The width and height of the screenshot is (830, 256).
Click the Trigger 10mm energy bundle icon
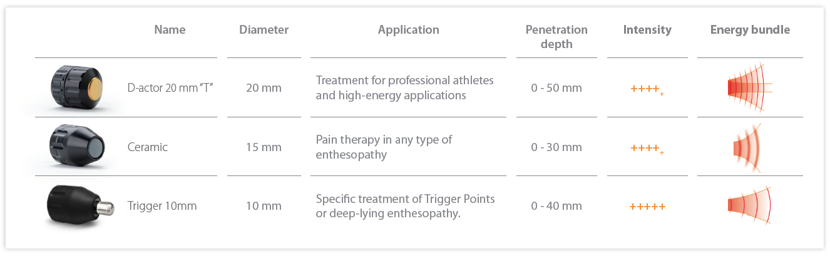(749, 205)
